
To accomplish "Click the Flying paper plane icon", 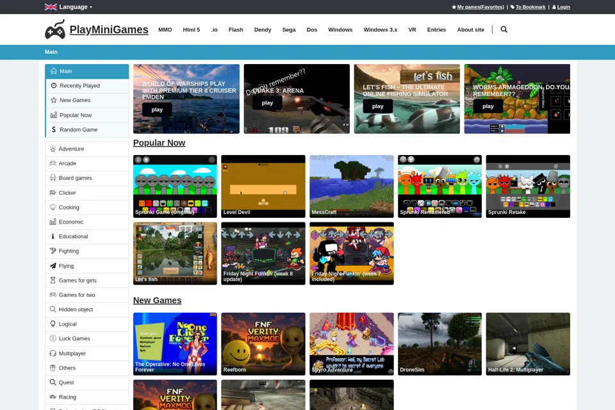I will tap(53, 266).
